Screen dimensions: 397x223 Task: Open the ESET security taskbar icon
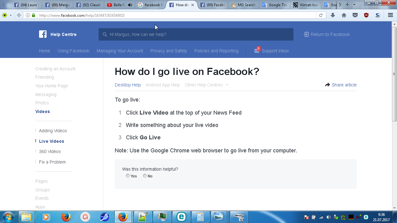click(181, 217)
